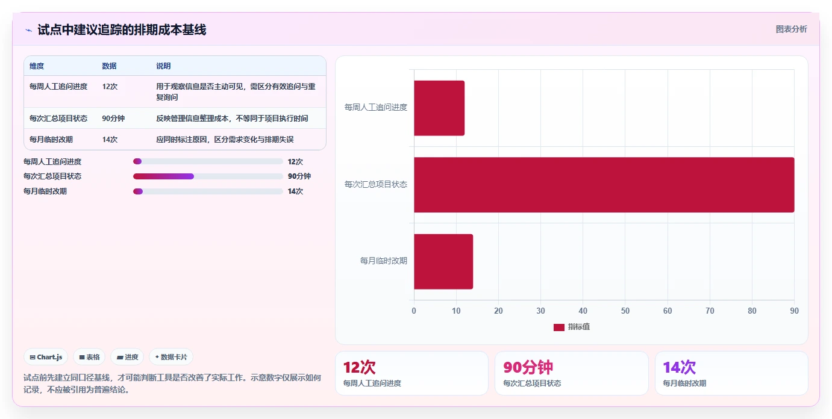This screenshot has height=419, width=832.
Task: Click the 14次 value beside progress bar
Action: [x=296, y=191]
